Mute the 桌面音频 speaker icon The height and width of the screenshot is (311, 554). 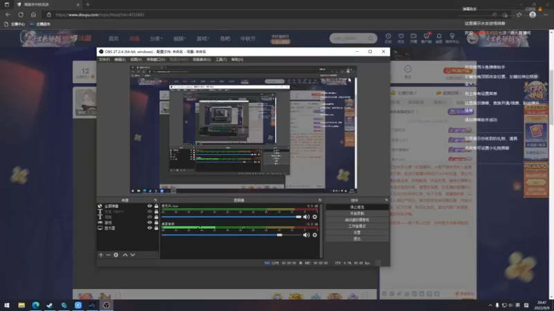coord(306,235)
